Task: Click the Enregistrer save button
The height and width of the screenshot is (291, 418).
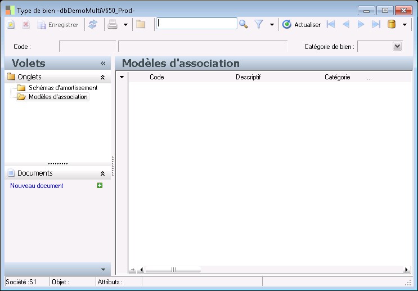Action: pos(58,25)
